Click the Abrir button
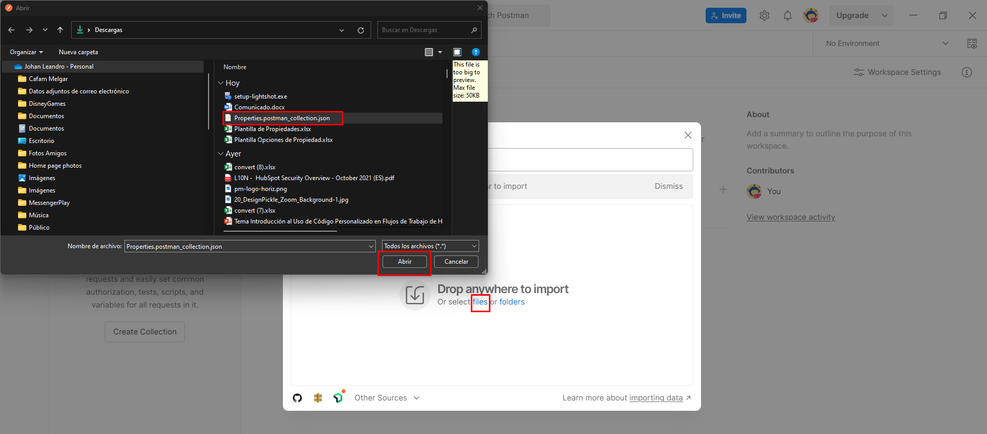Screen dimensions: 987x434 pyautogui.click(x=405, y=262)
